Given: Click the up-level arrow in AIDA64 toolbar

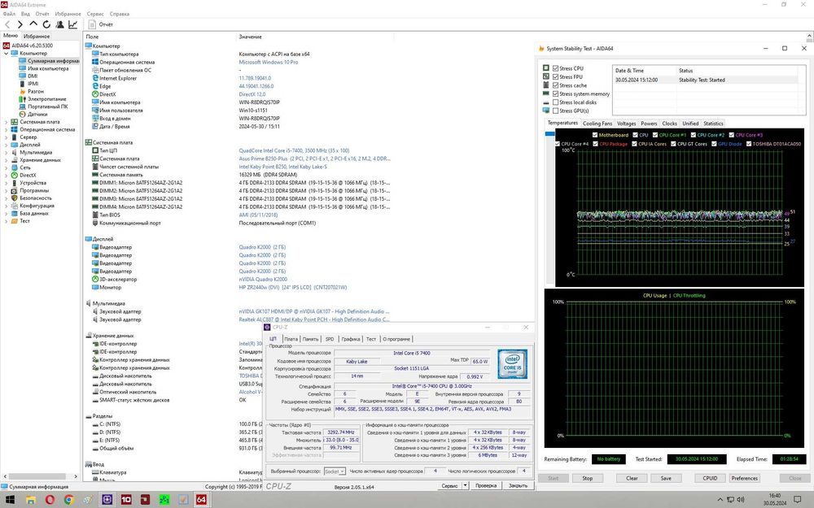Looking at the screenshot, I should 33,24.
